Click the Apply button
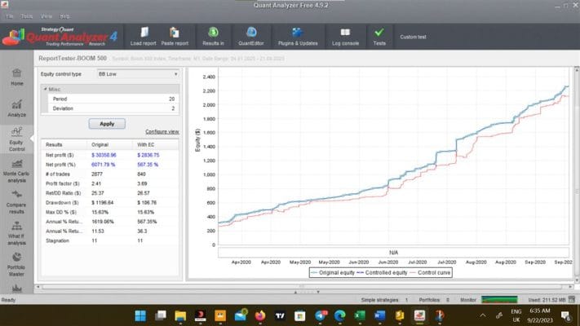The image size is (580, 326). click(107, 124)
